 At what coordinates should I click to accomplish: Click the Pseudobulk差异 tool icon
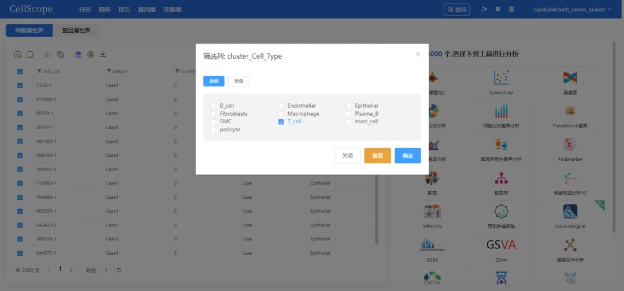tap(571, 111)
